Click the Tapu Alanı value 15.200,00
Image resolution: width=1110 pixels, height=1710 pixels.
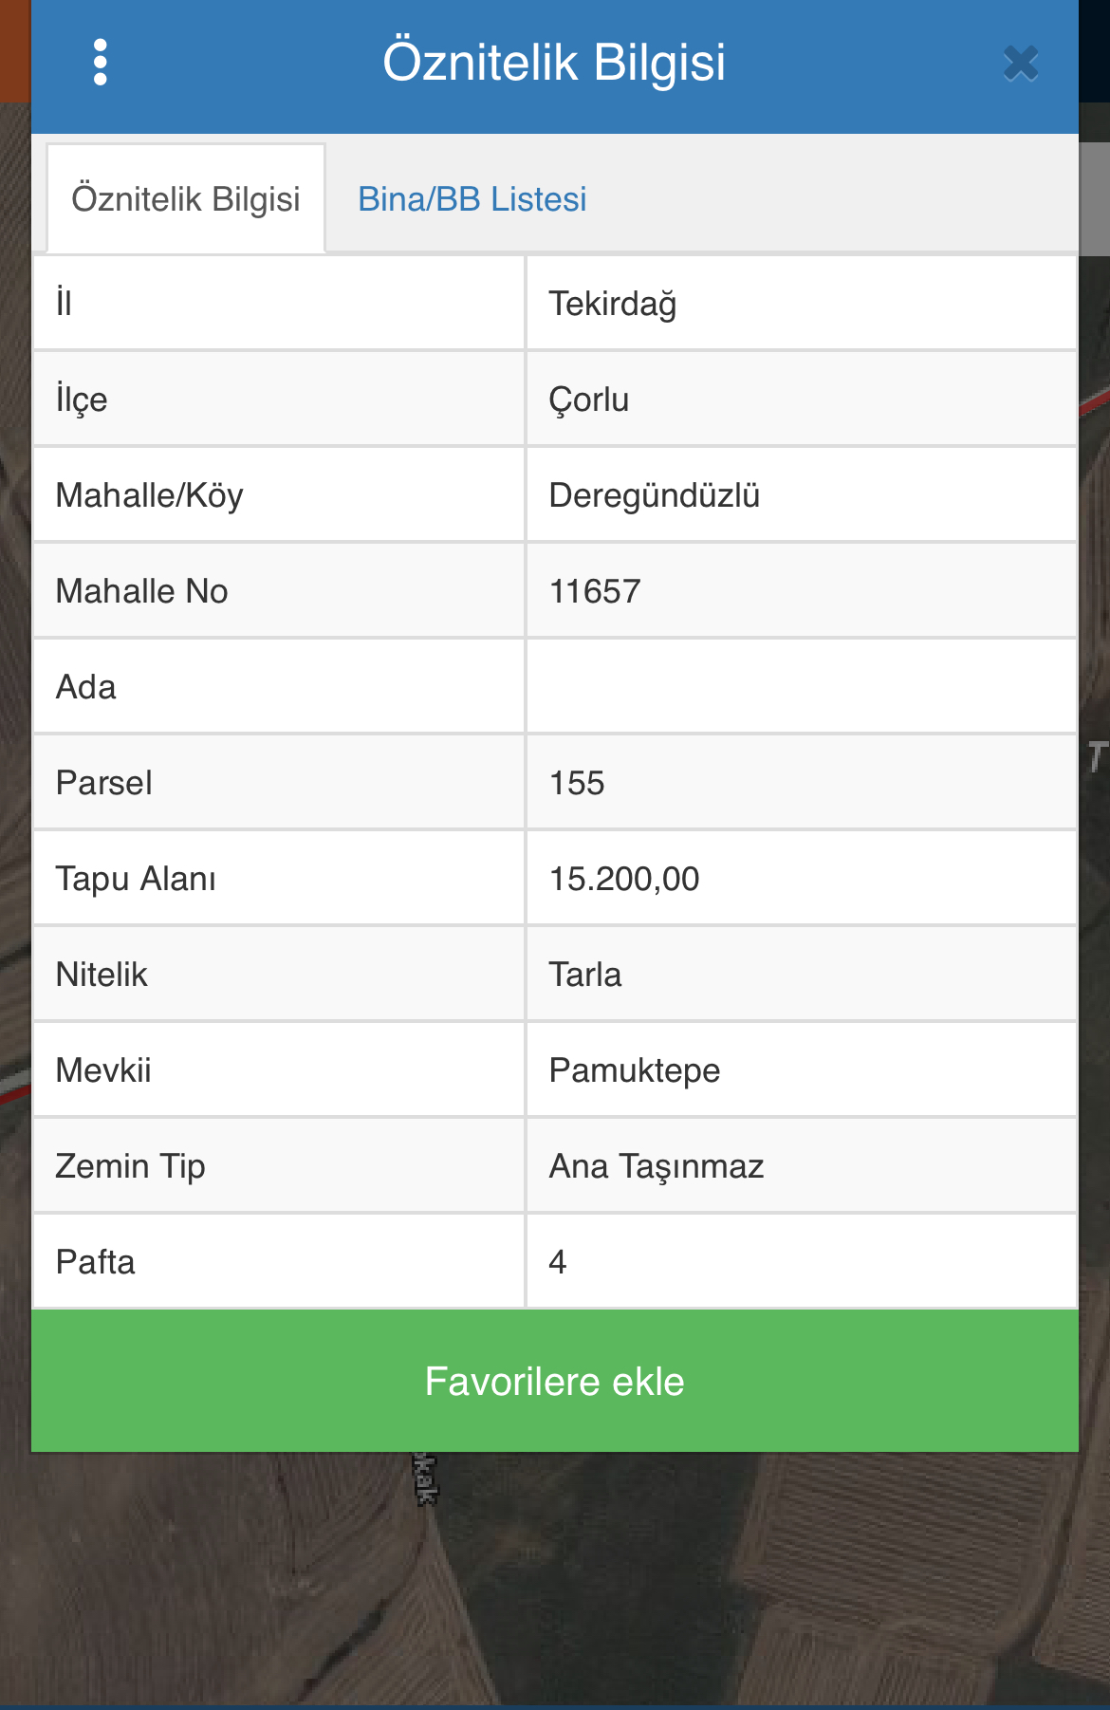pos(624,879)
